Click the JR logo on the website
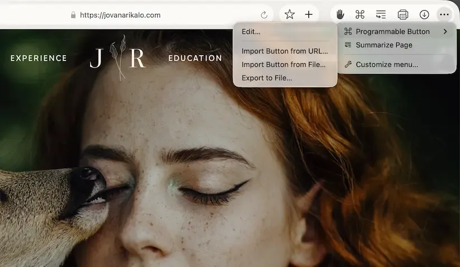Screen dimensions: 460x267 coord(118,58)
